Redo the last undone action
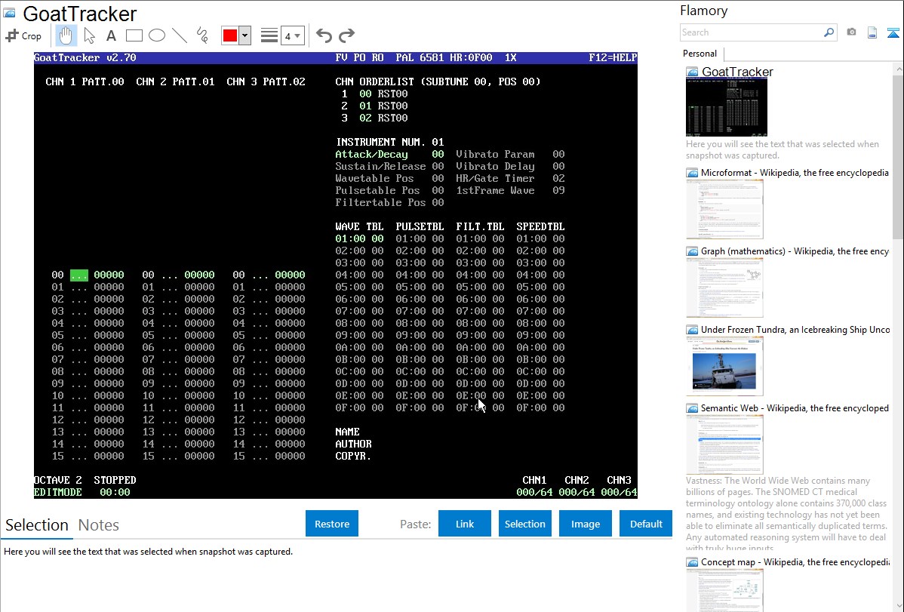This screenshot has height=612, width=904. 346,35
